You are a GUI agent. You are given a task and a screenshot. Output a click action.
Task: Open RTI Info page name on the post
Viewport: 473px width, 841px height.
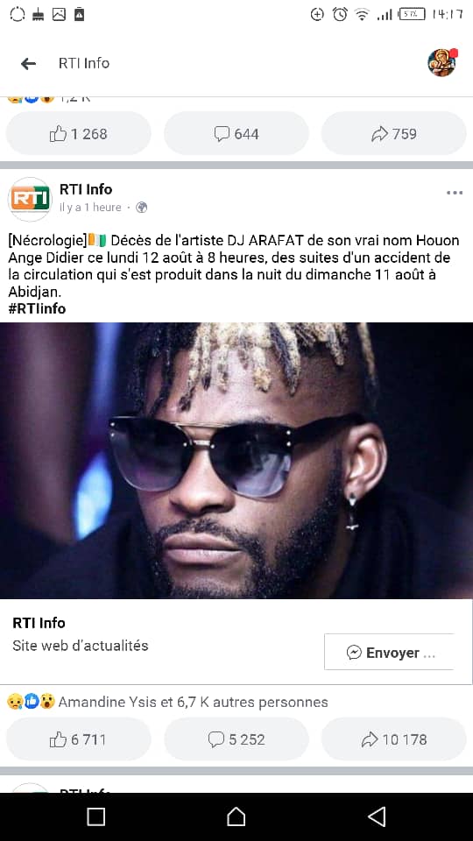[x=86, y=189]
